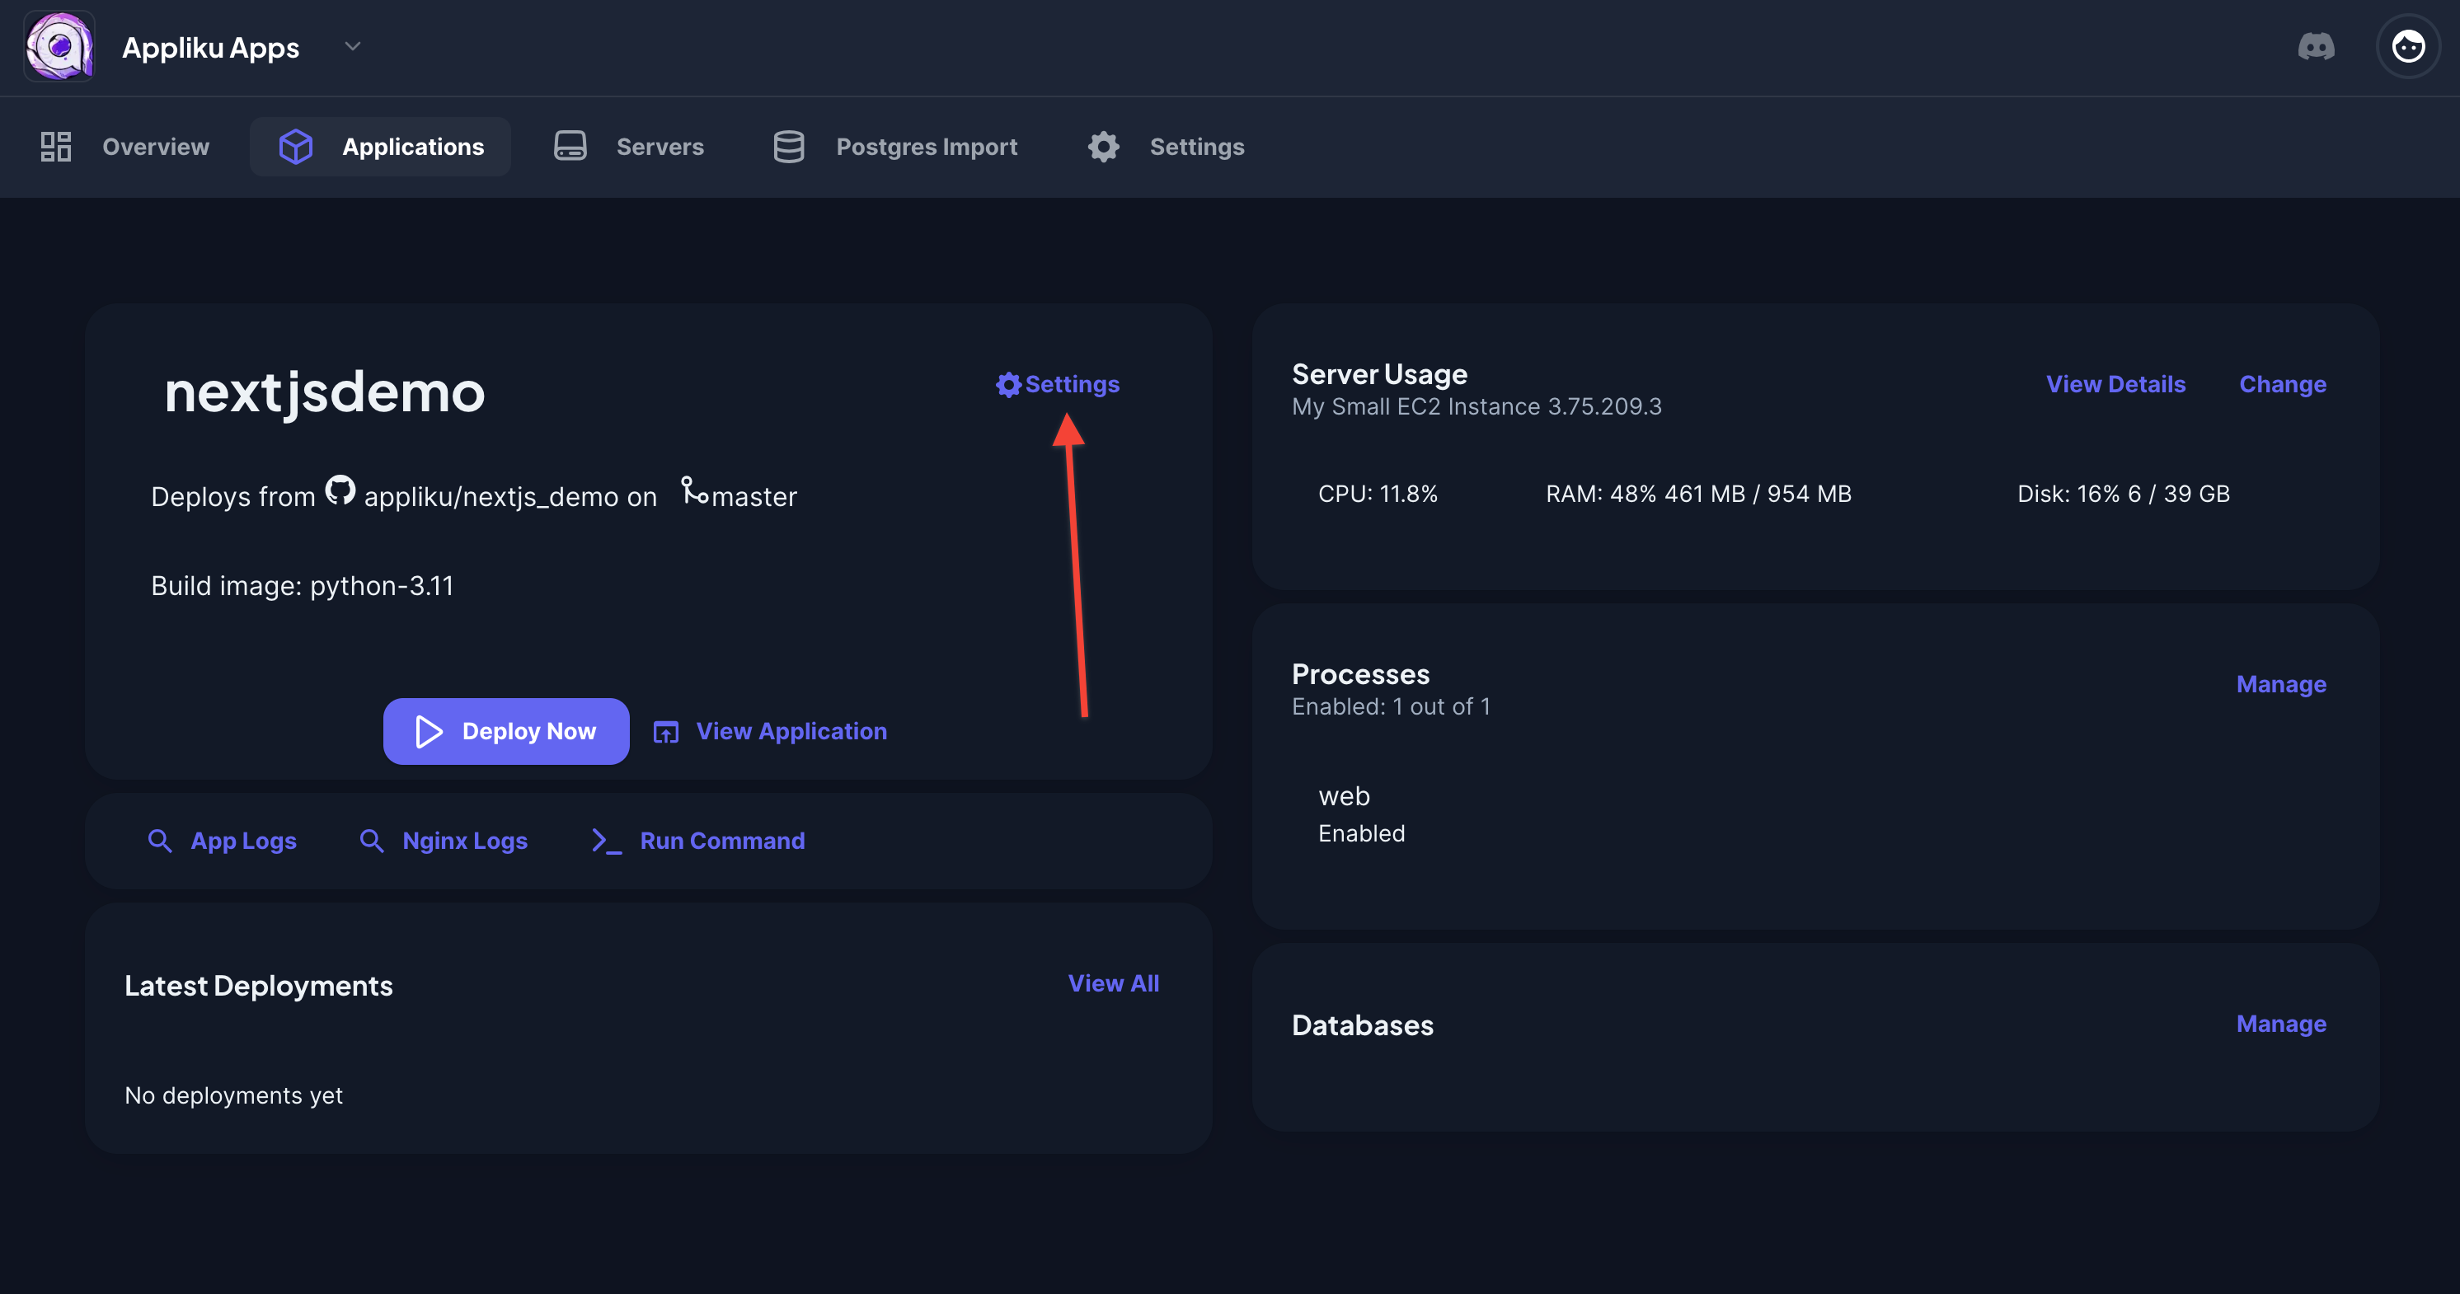This screenshot has height=1294, width=2460.
Task: Click the external window icon by View Application
Action: 665,733
